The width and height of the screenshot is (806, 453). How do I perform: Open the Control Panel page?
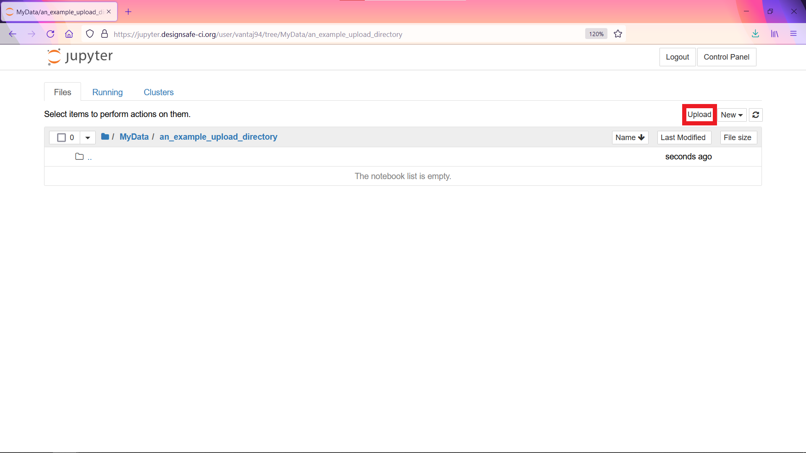[727, 57]
